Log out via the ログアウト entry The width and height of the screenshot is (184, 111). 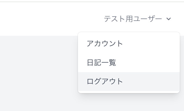[x=105, y=82]
